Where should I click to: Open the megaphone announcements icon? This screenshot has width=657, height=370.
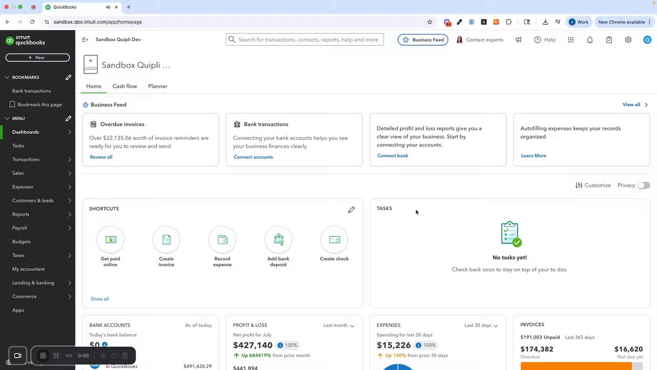click(x=518, y=40)
